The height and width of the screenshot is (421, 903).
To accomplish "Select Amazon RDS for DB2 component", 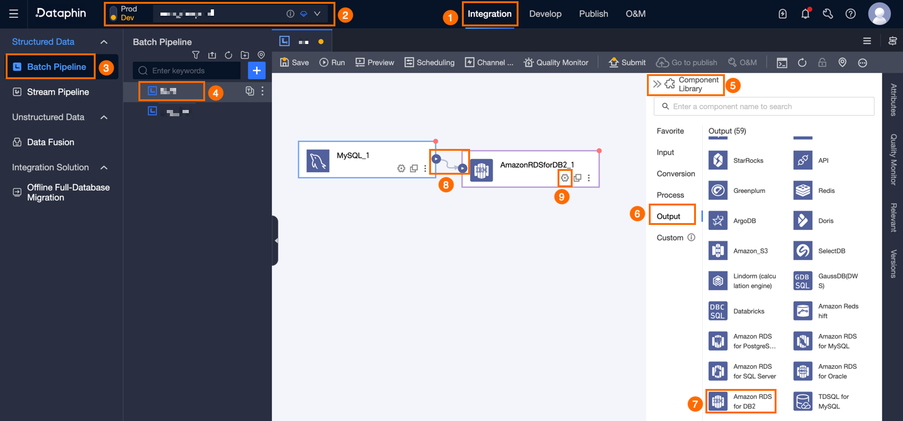I will point(741,402).
